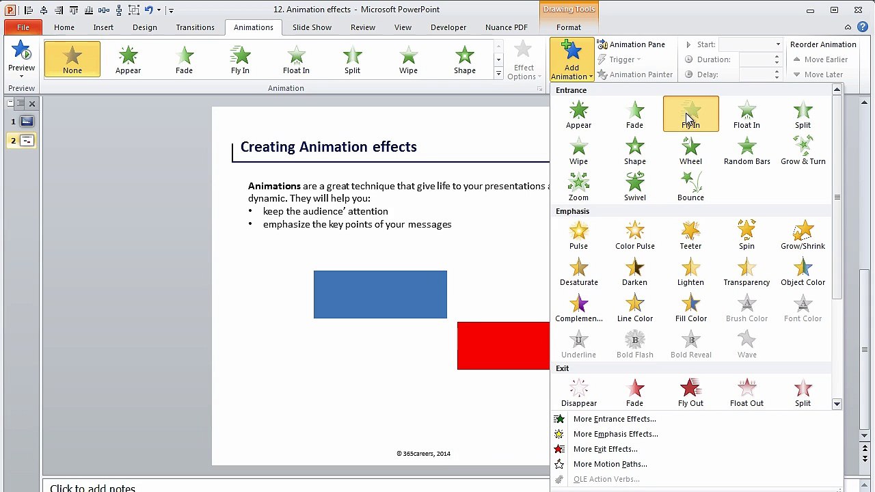Select the Fly Out exit effect
This screenshot has width=875, height=492.
tap(690, 392)
